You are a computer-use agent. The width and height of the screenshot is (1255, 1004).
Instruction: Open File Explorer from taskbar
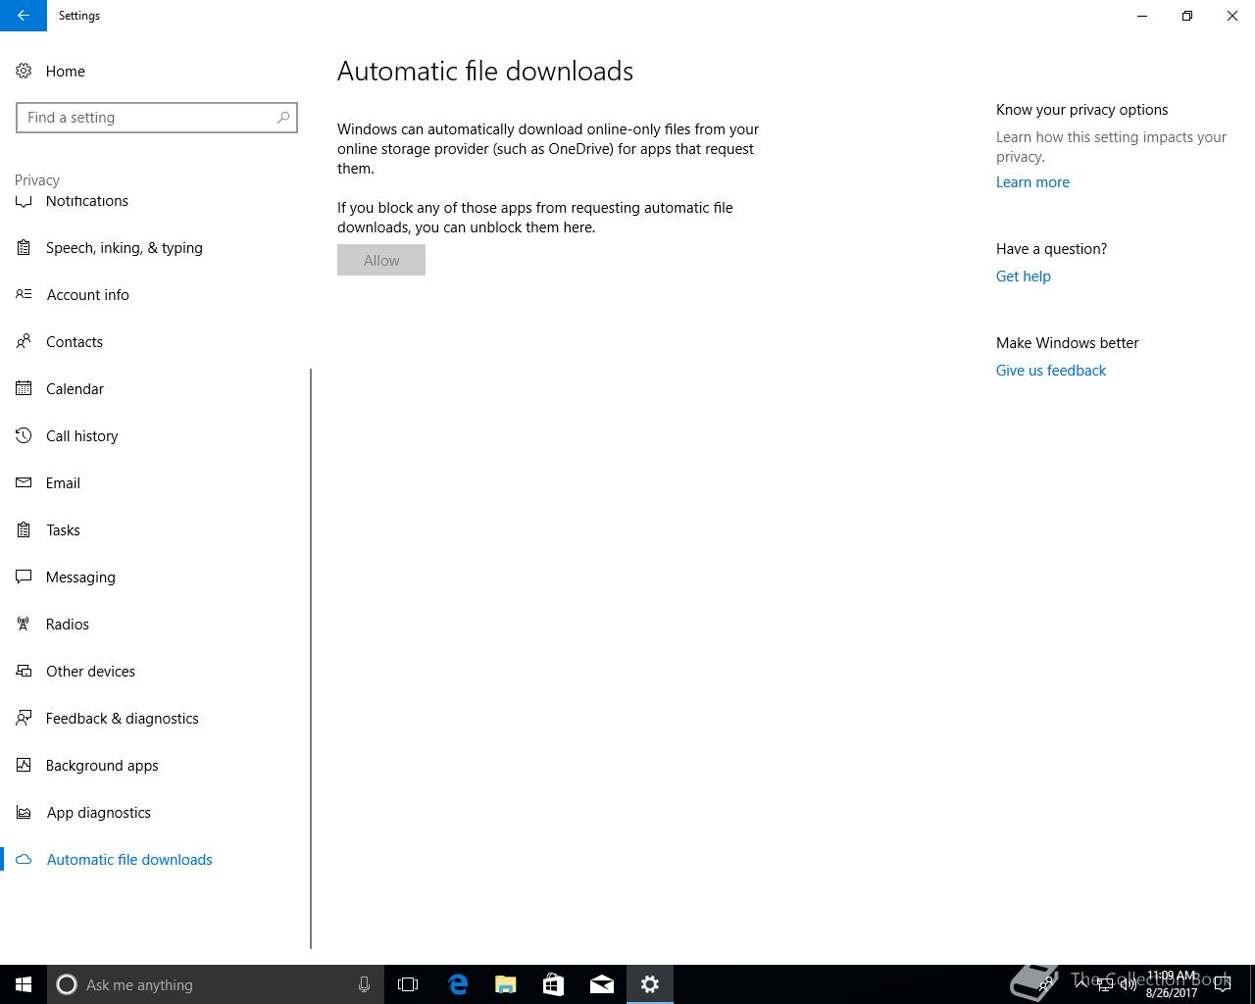pos(505,984)
